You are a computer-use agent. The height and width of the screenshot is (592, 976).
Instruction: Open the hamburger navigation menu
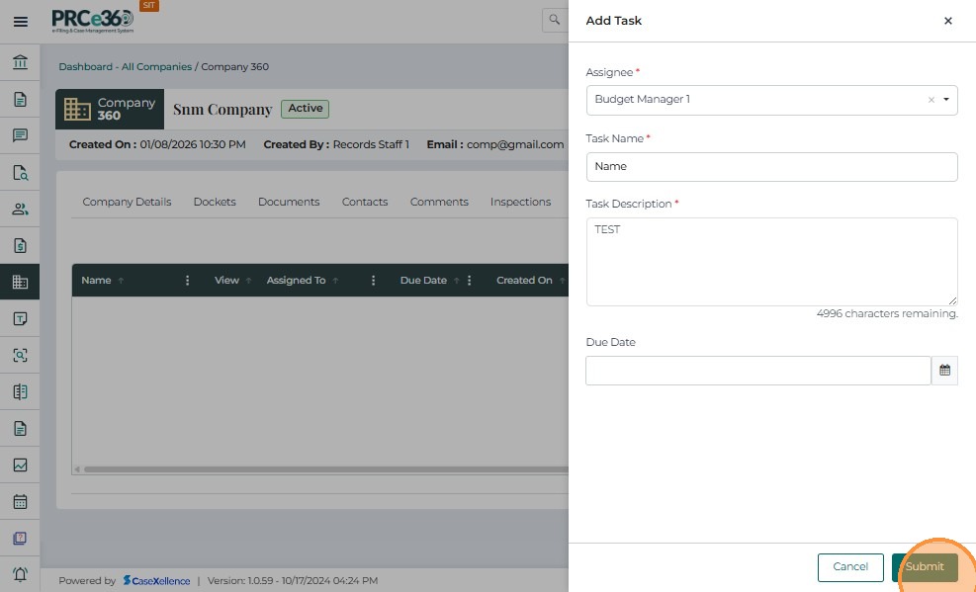point(20,21)
